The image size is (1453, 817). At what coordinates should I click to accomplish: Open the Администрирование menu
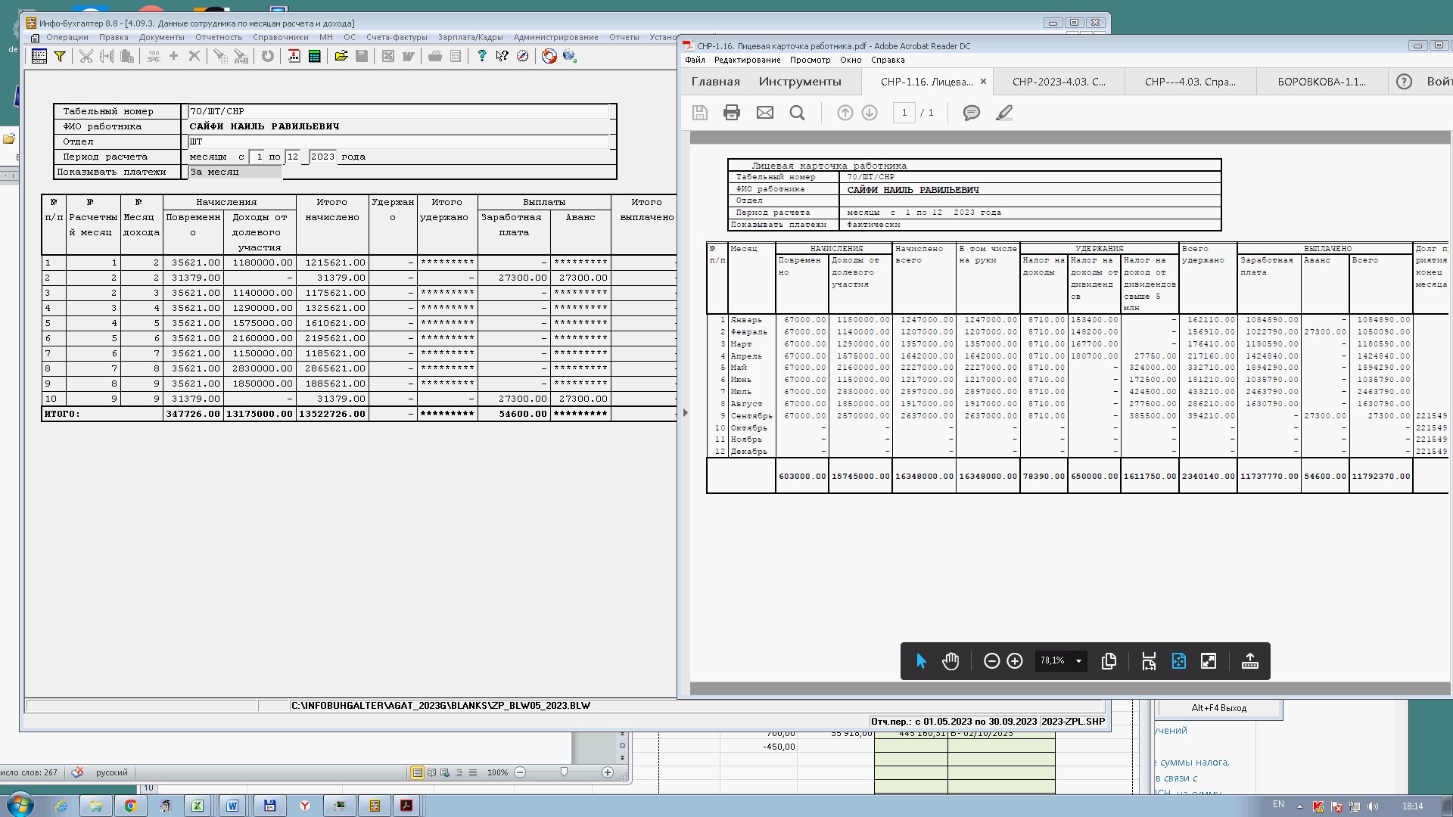555,37
